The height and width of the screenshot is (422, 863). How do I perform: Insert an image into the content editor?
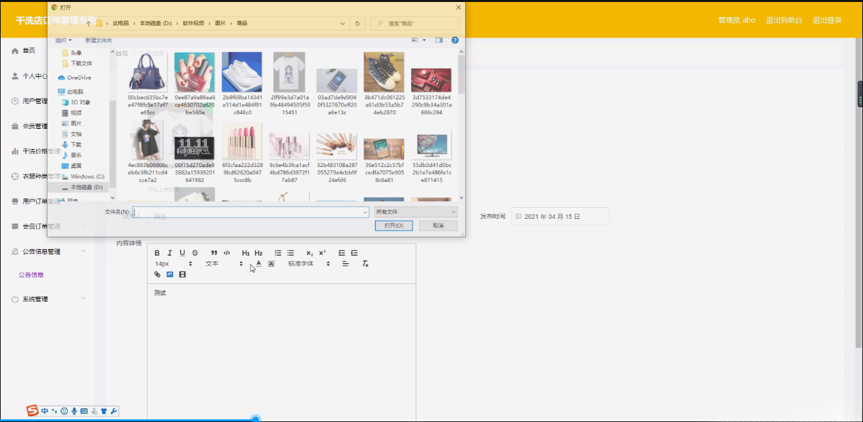[169, 274]
